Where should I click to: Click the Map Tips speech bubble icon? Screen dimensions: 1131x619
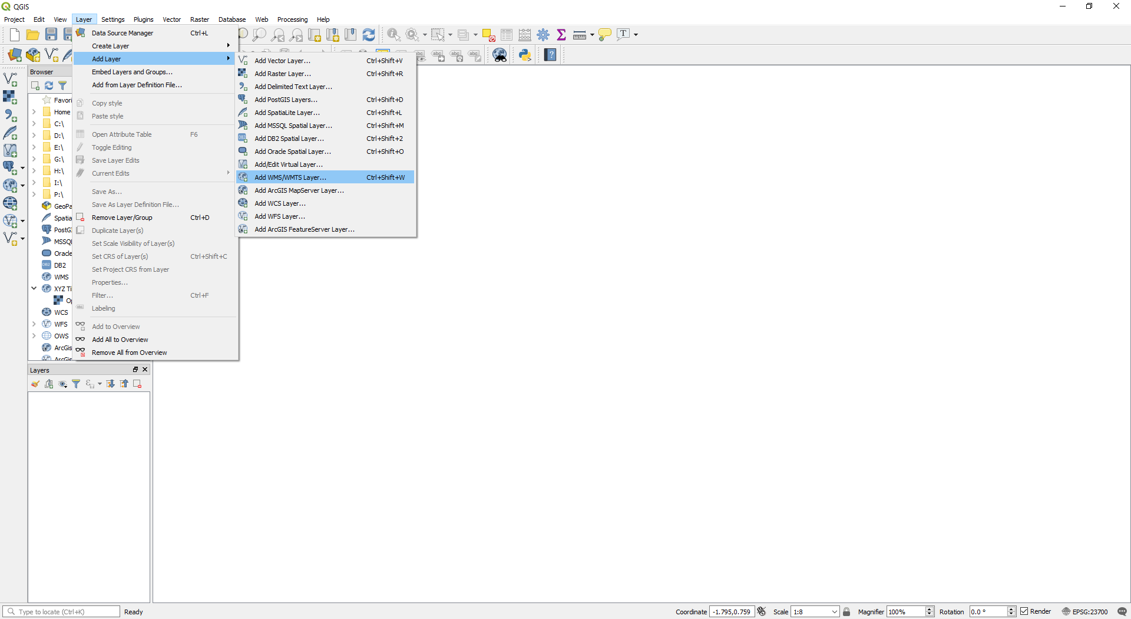pos(604,35)
